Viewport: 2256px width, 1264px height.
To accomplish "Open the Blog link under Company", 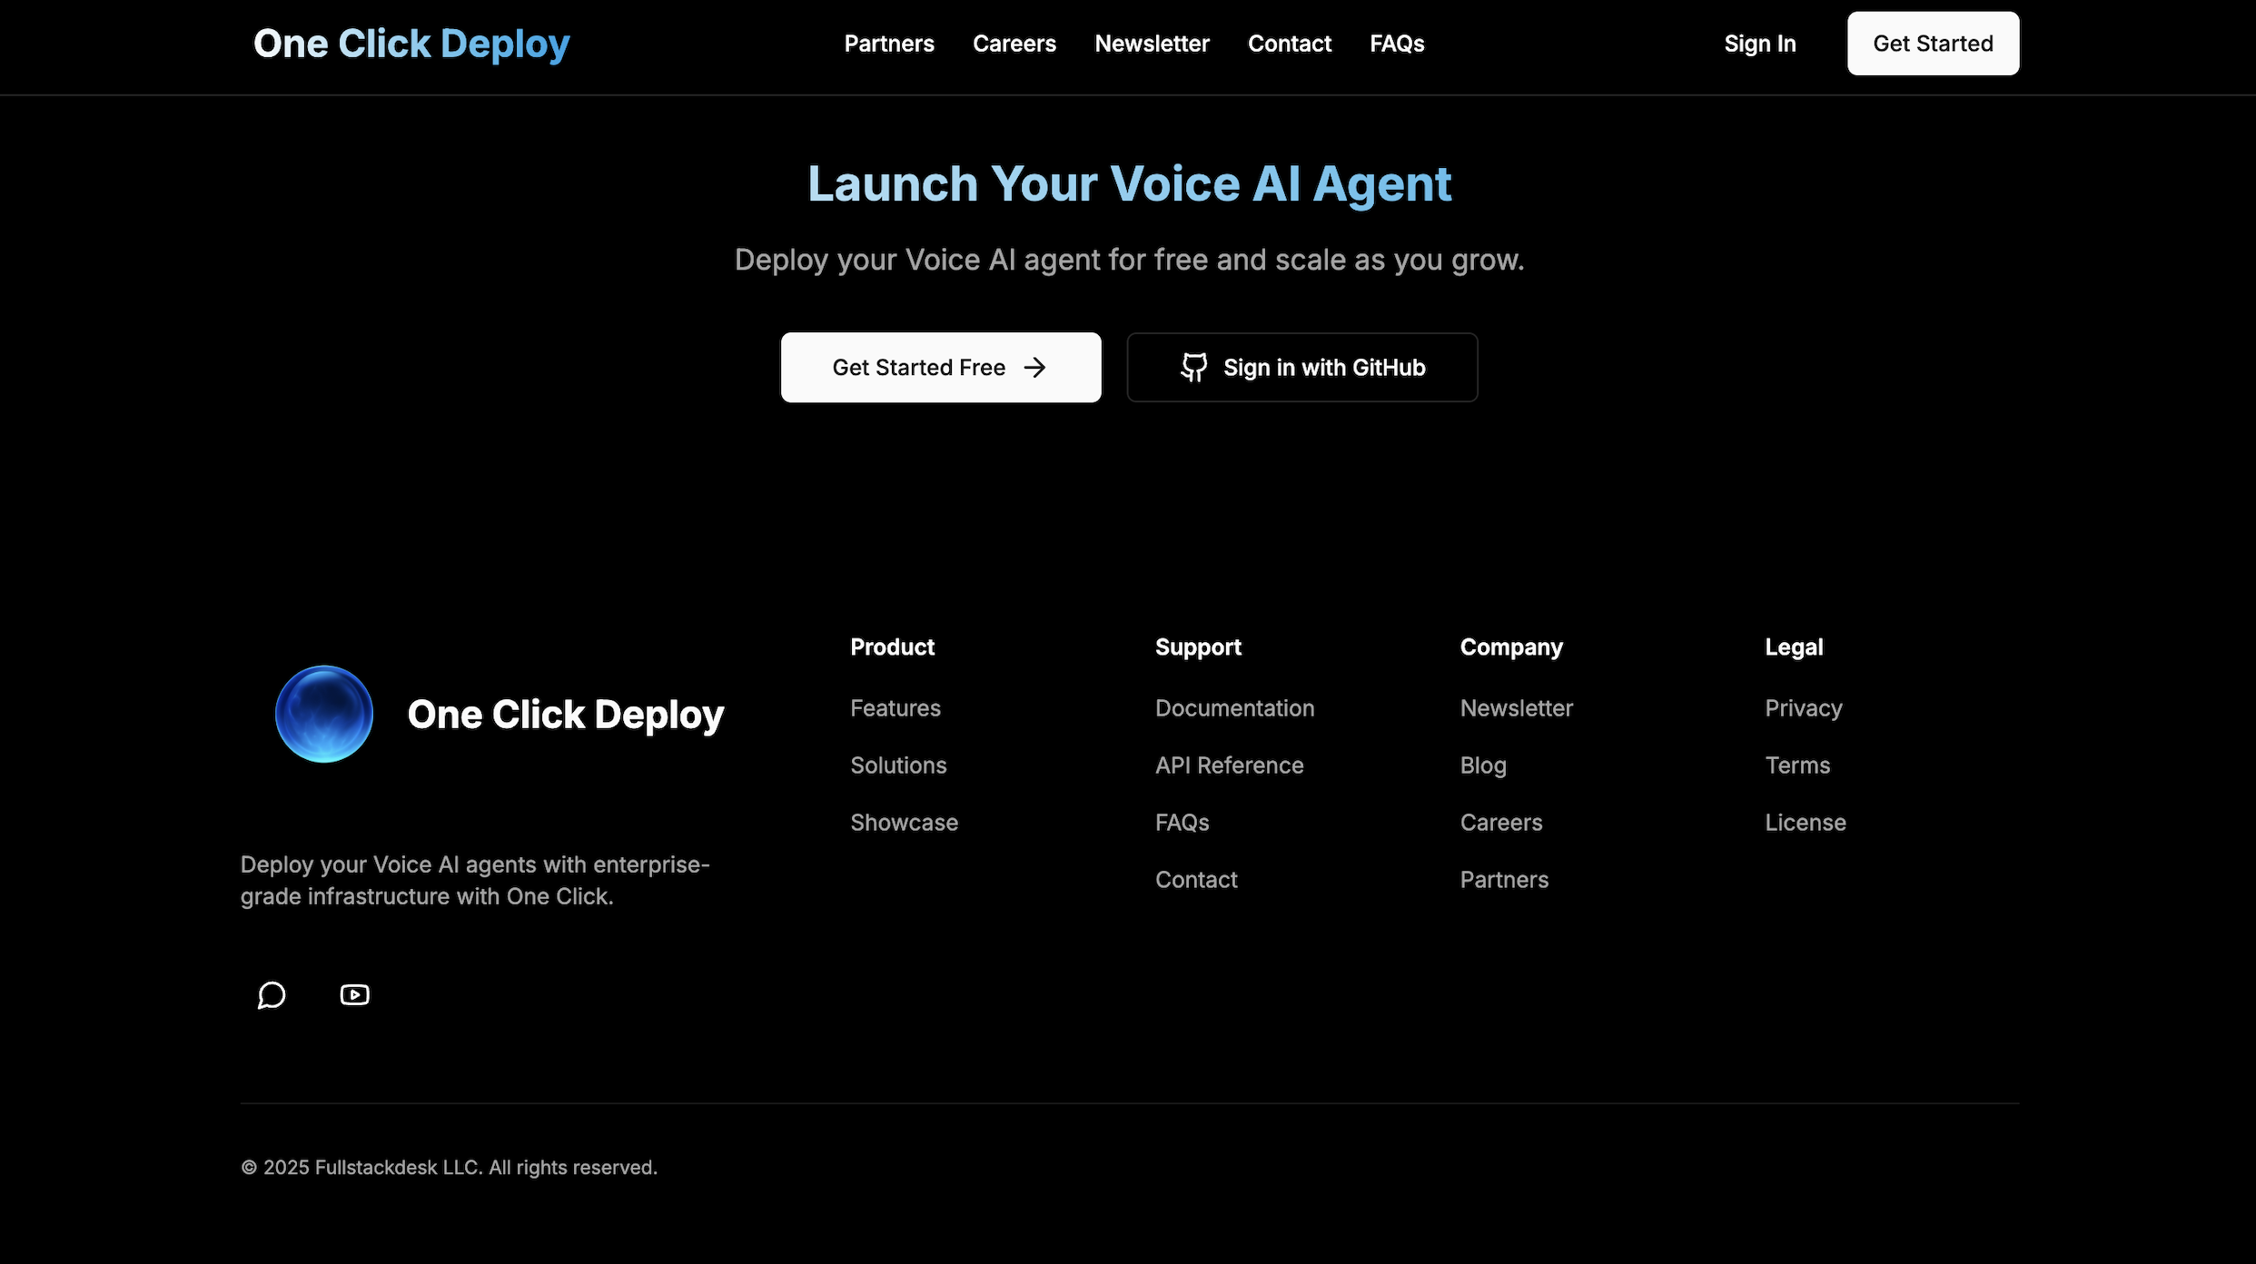I will click(x=1482, y=765).
